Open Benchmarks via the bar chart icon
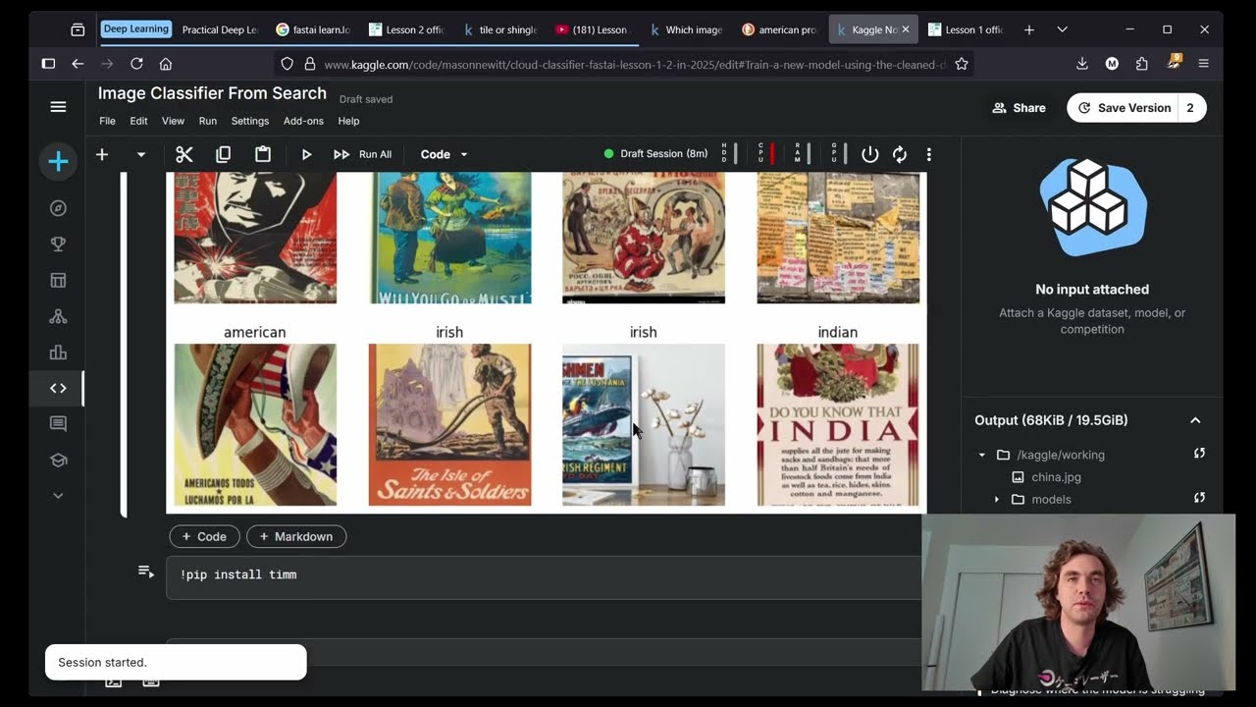 (x=58, y=353)
